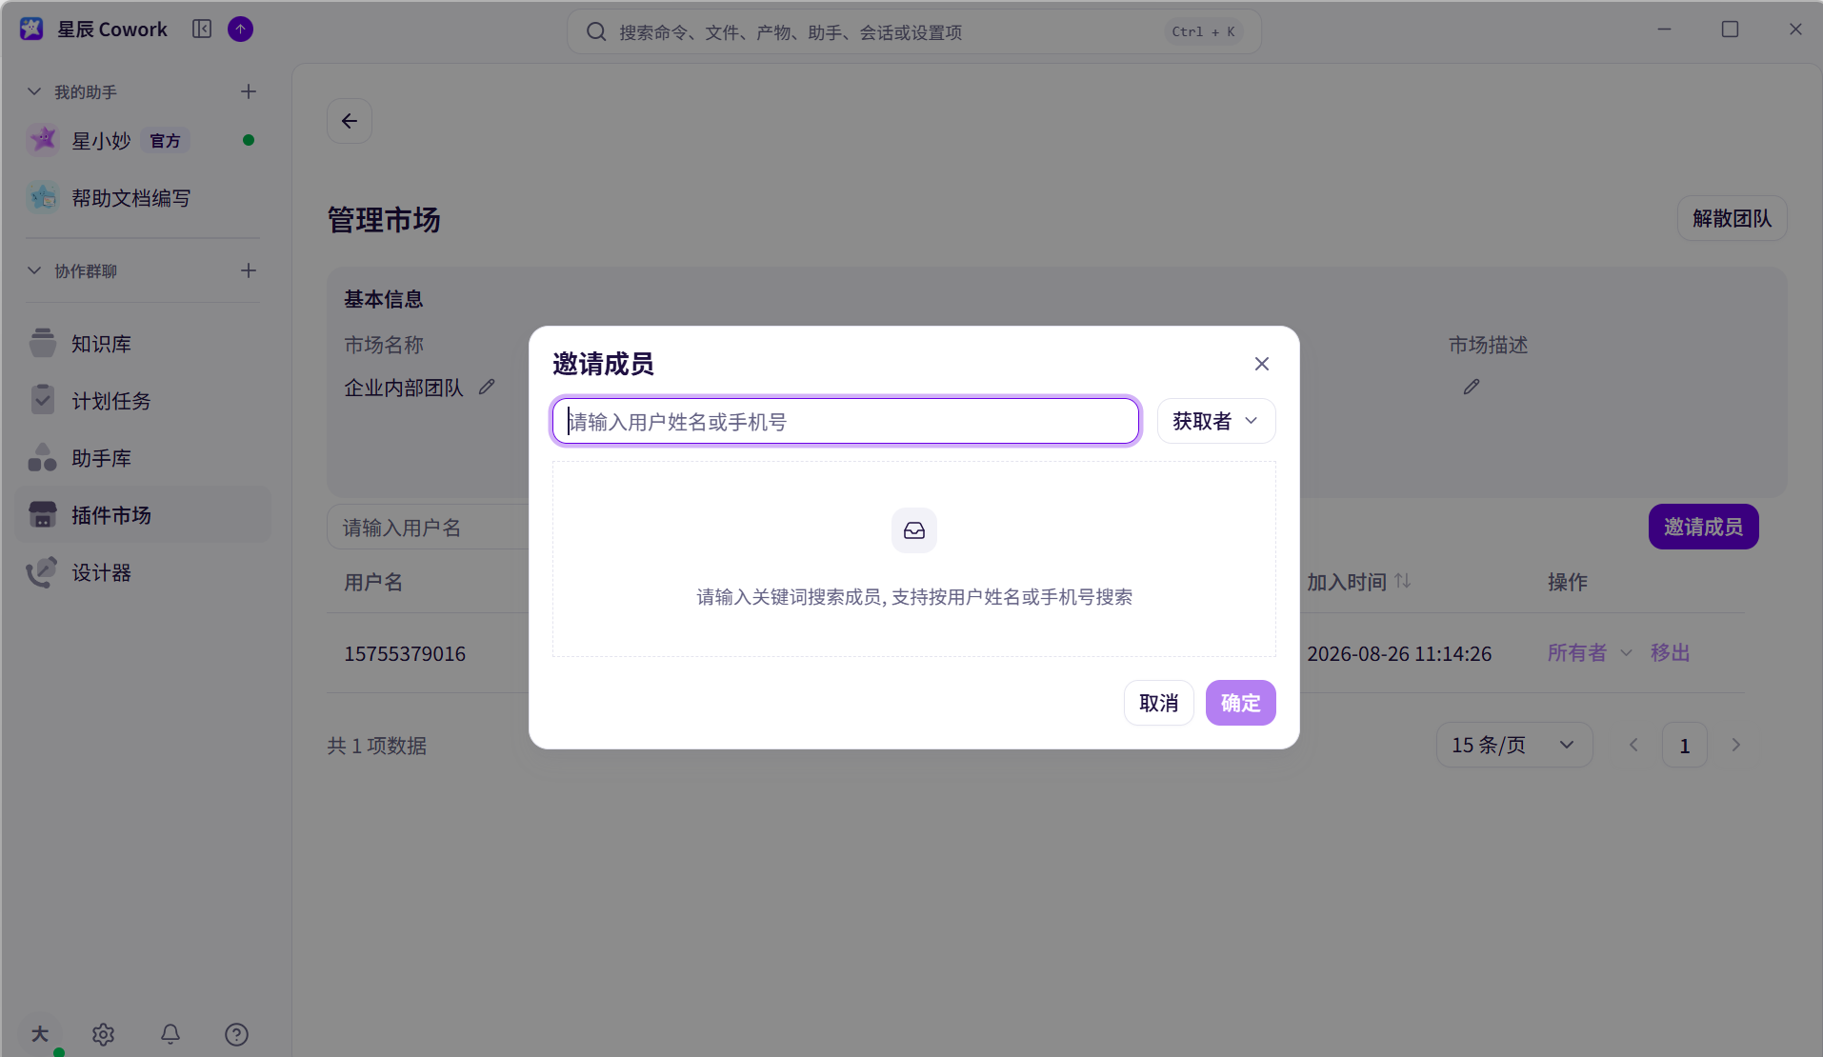Image resolution: width=1823 pixels, height=1057 pixels.
Task: Click the empty inbox icon in dialog
Action: pyautogui.click(x=914, y=530)
